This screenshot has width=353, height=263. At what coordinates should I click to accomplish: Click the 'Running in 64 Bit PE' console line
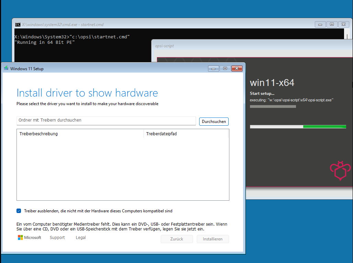(45, 42)
